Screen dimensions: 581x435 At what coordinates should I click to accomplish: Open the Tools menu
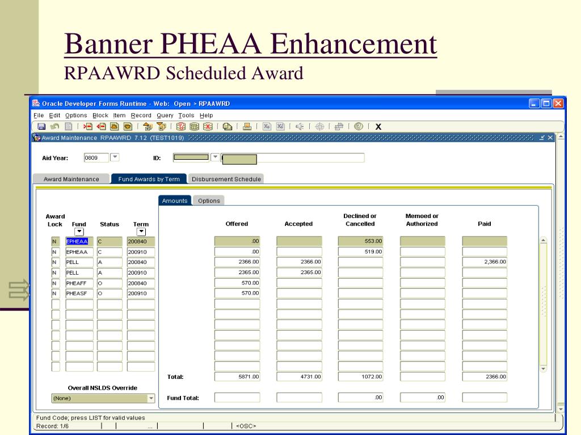(x=186, y=116)
